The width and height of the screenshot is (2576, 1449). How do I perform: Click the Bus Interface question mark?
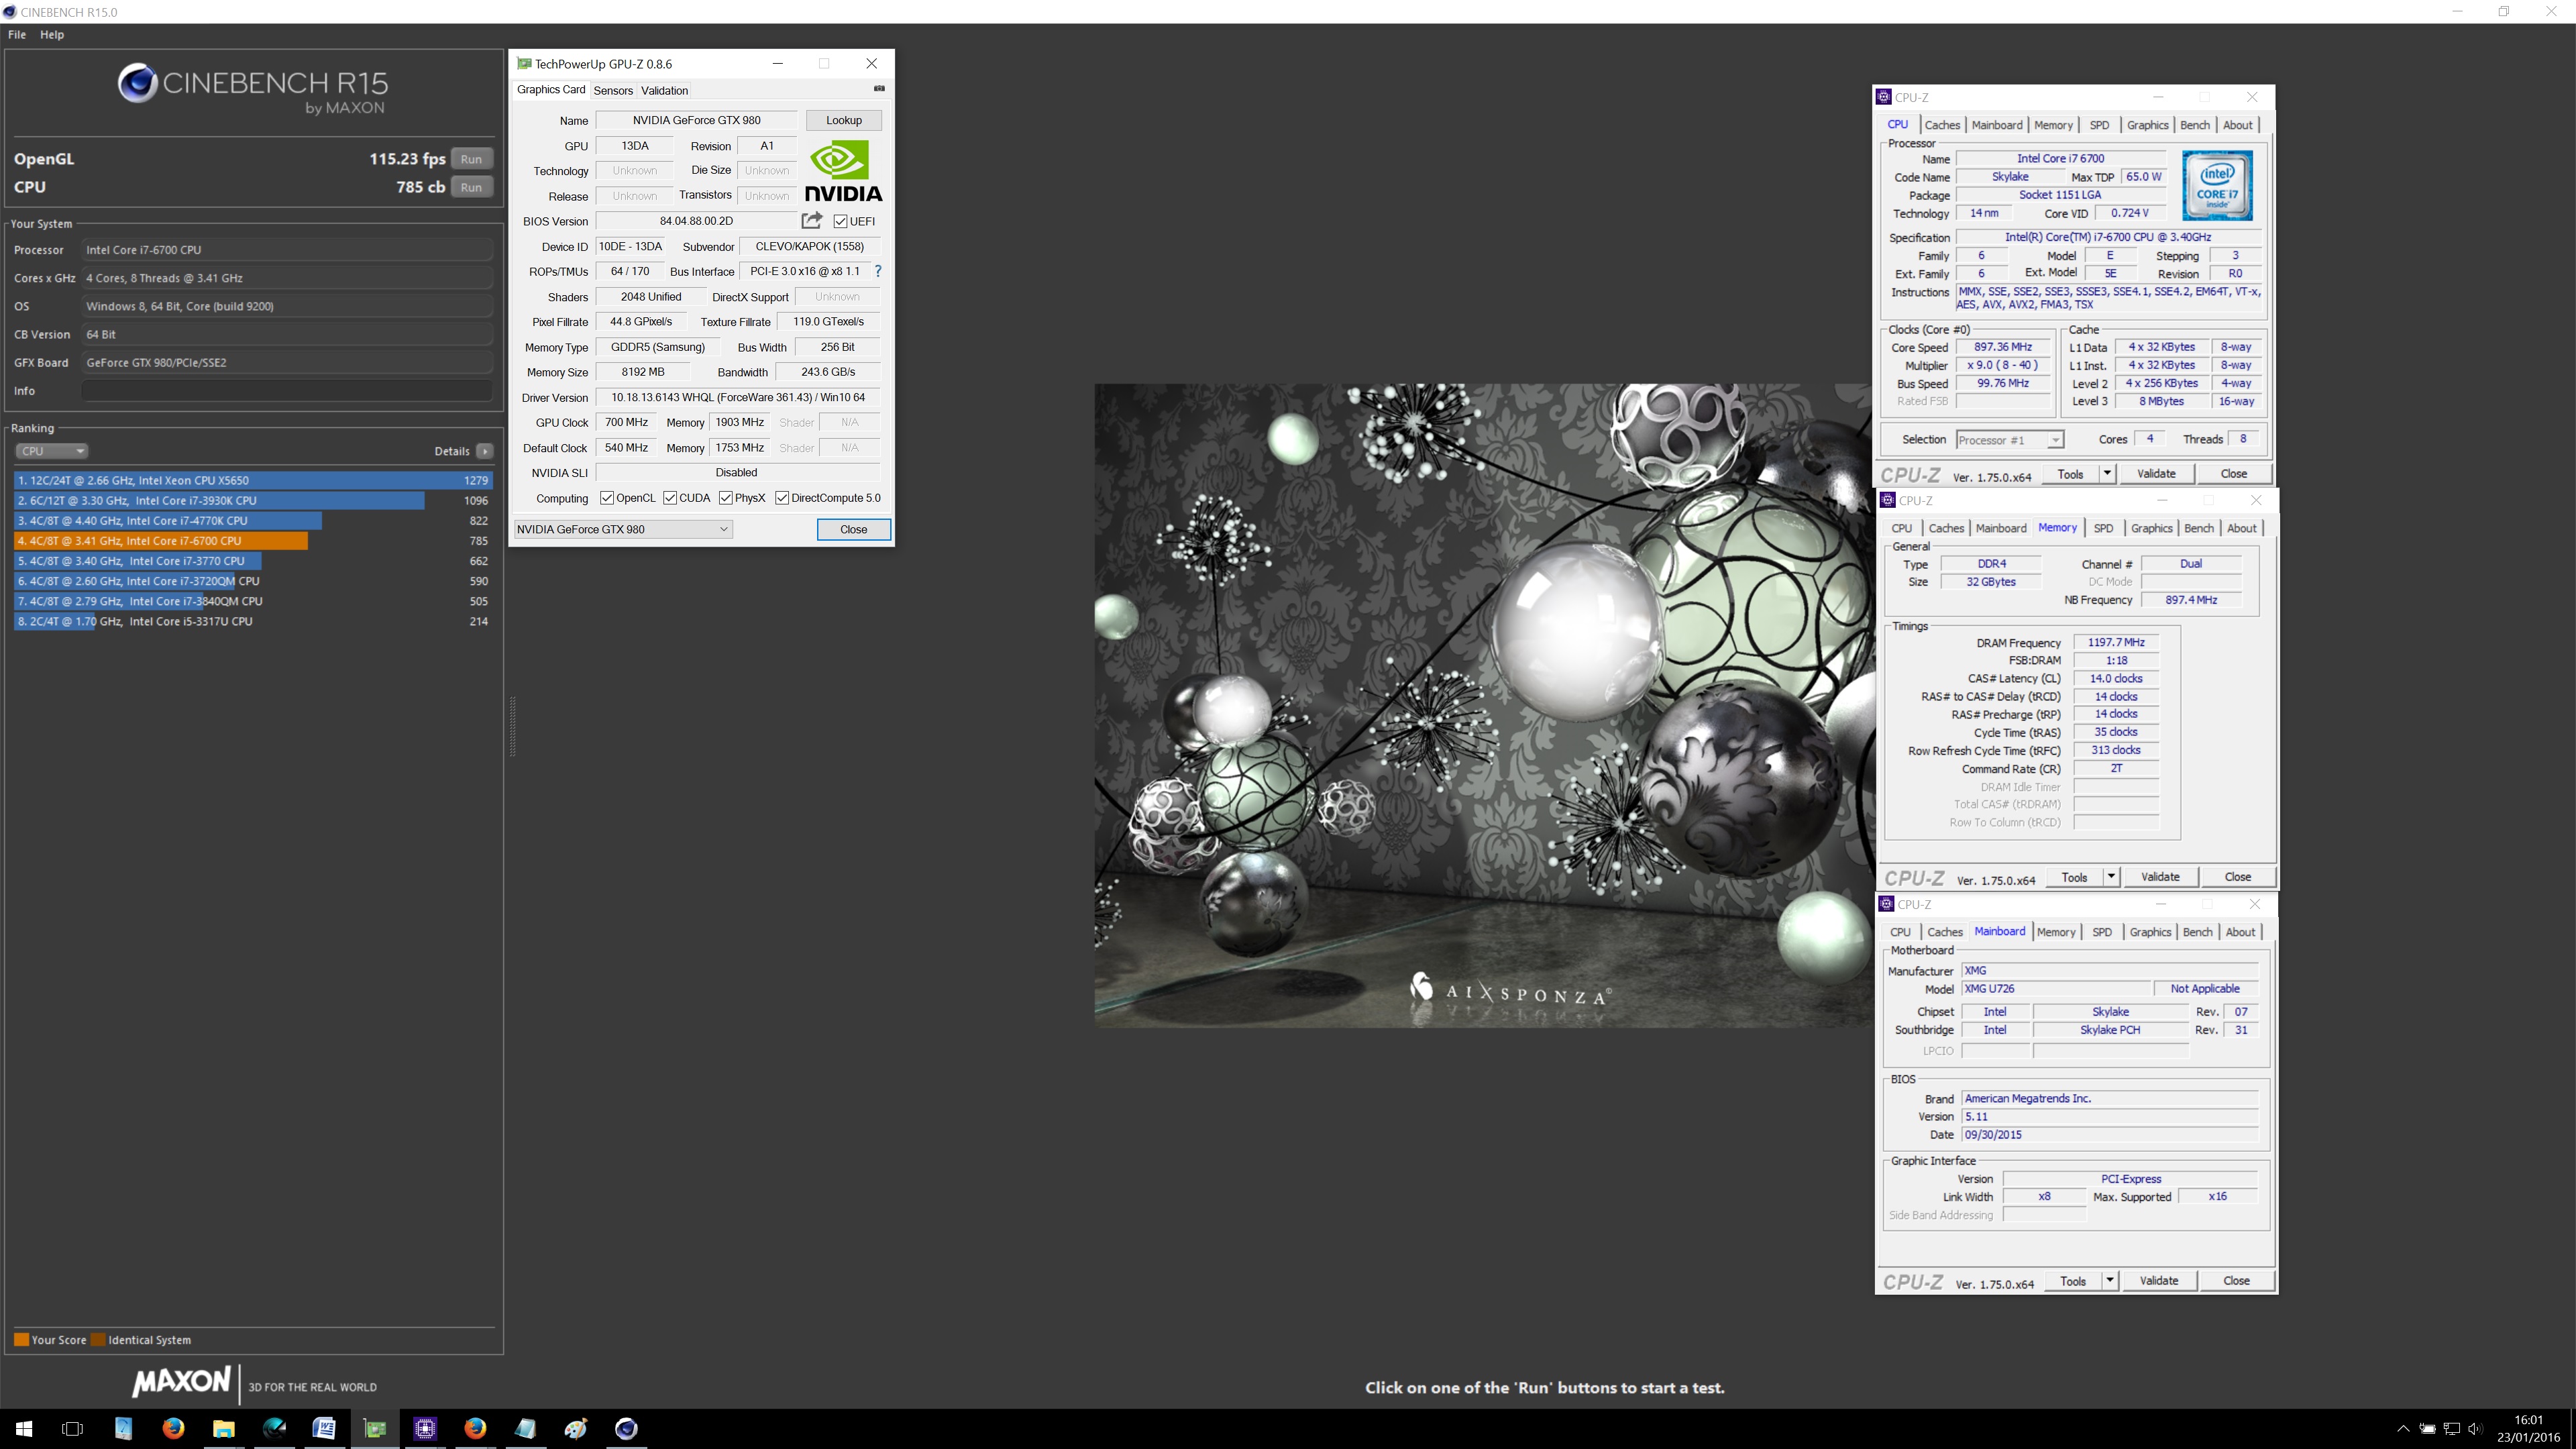pyautogui.click(x=878, y=271)
